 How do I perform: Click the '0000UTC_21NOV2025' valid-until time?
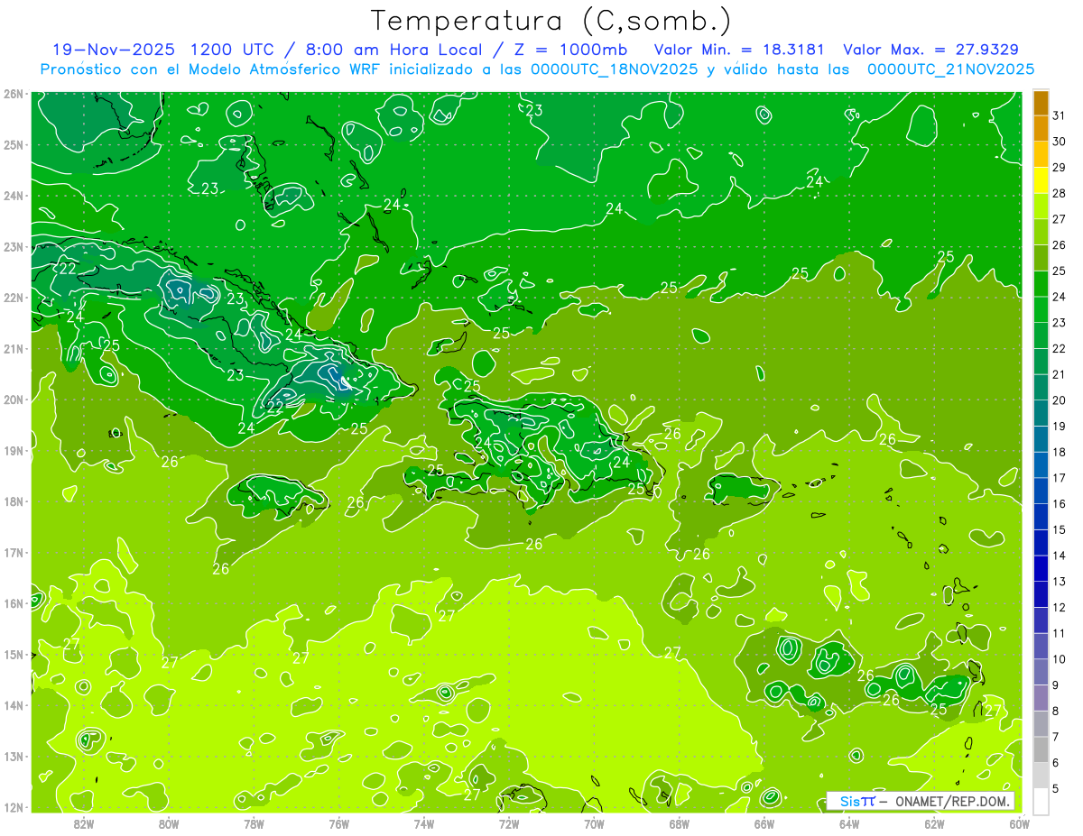(x=950, y=69)
